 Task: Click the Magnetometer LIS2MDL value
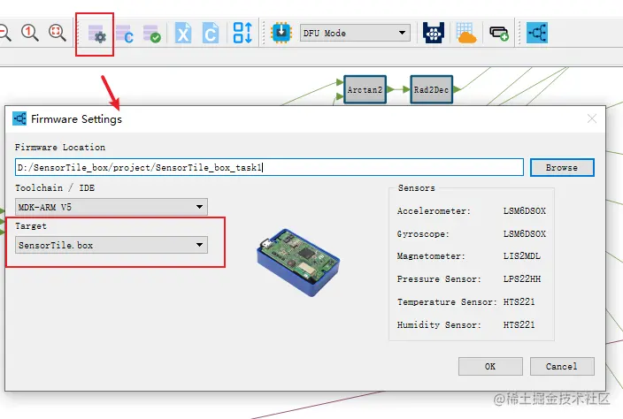522,256
